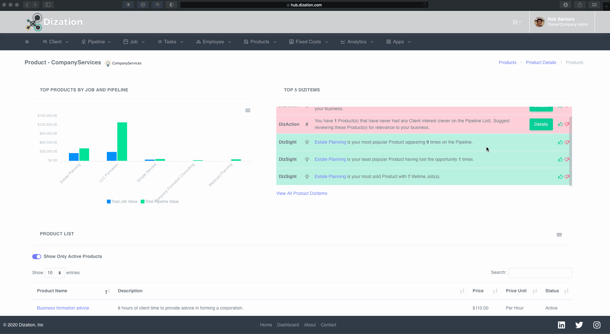
Task: Expand the Pipeline menu
Action: pyautogui.click(x=96, y=42)
